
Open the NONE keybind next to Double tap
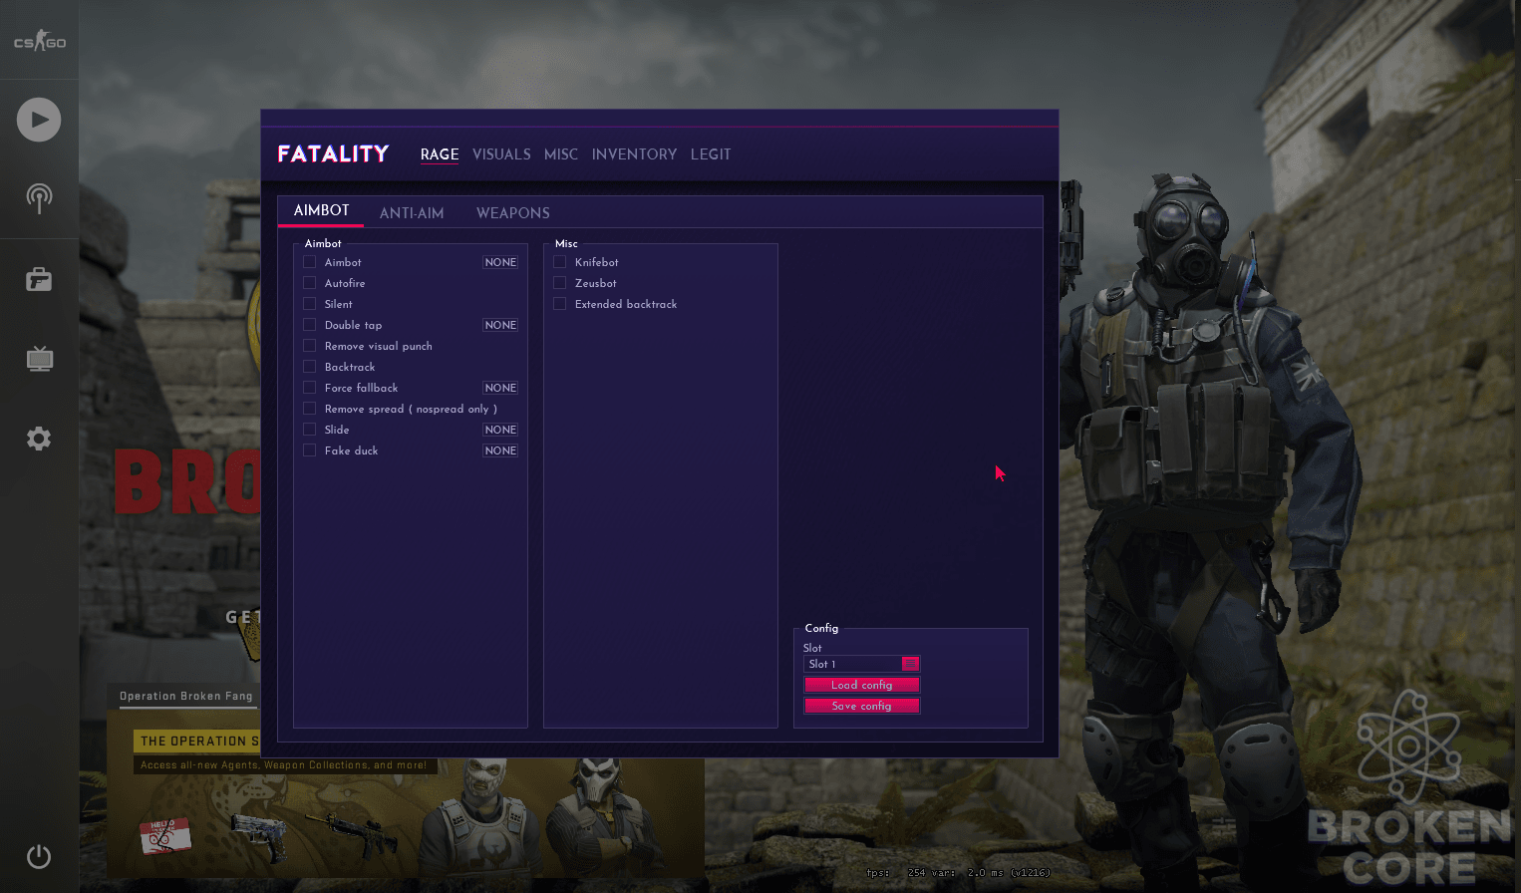tap(500, 325)
